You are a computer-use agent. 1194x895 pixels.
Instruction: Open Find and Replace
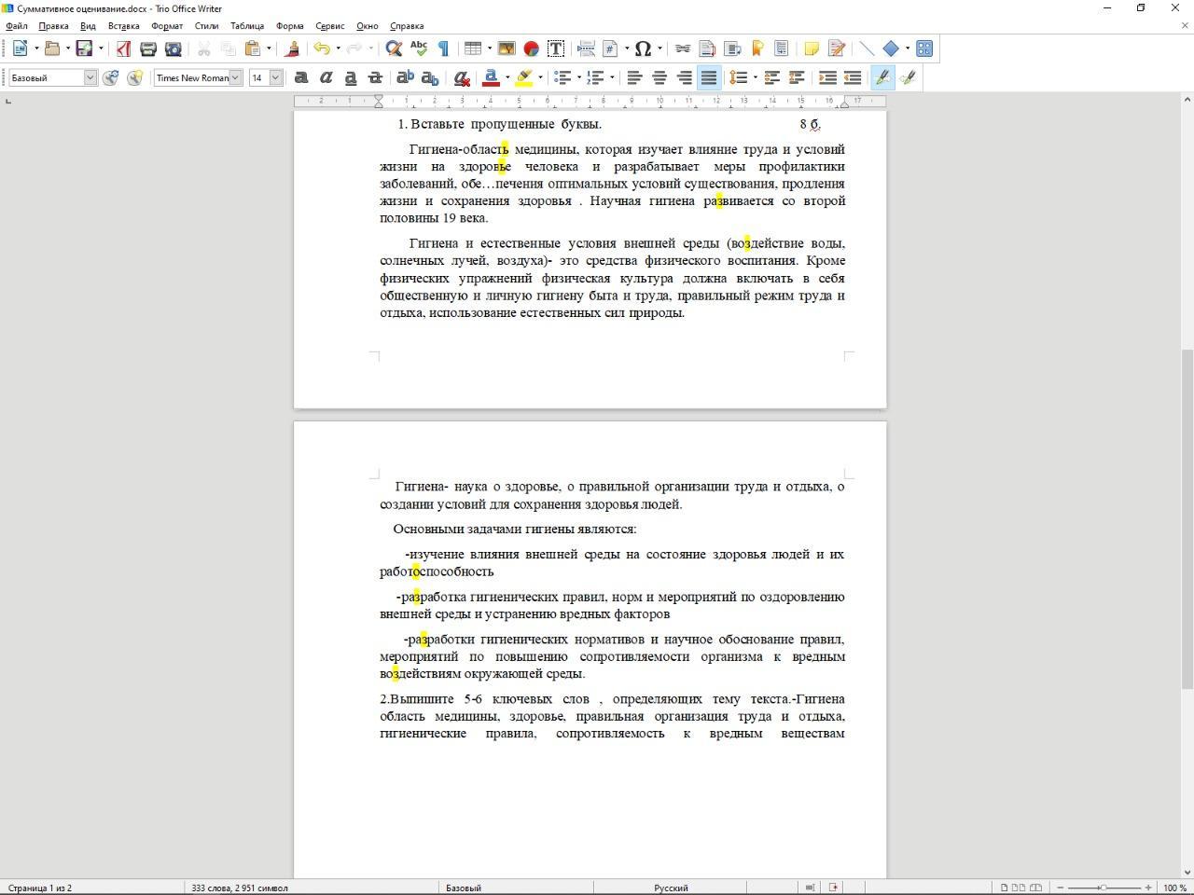click(x=394, y=48)
